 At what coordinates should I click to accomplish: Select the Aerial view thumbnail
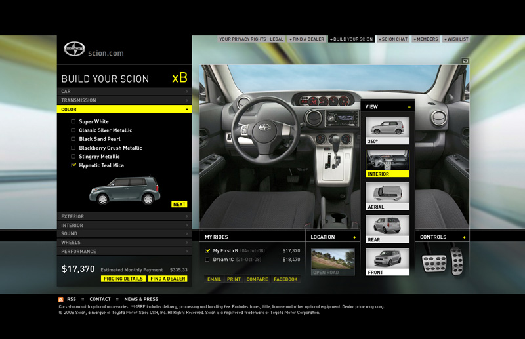(387, 196)
